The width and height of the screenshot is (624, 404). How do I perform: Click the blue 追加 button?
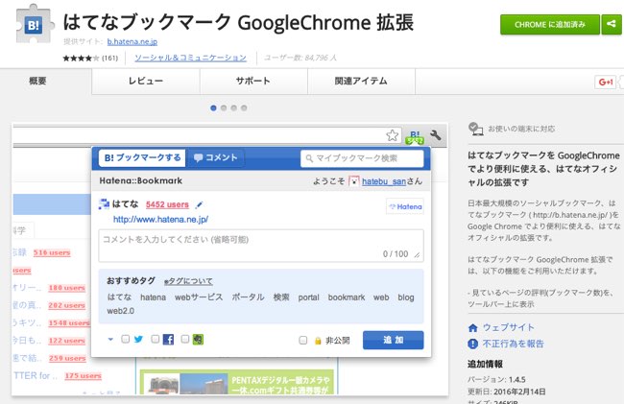(x=394, y=340)
